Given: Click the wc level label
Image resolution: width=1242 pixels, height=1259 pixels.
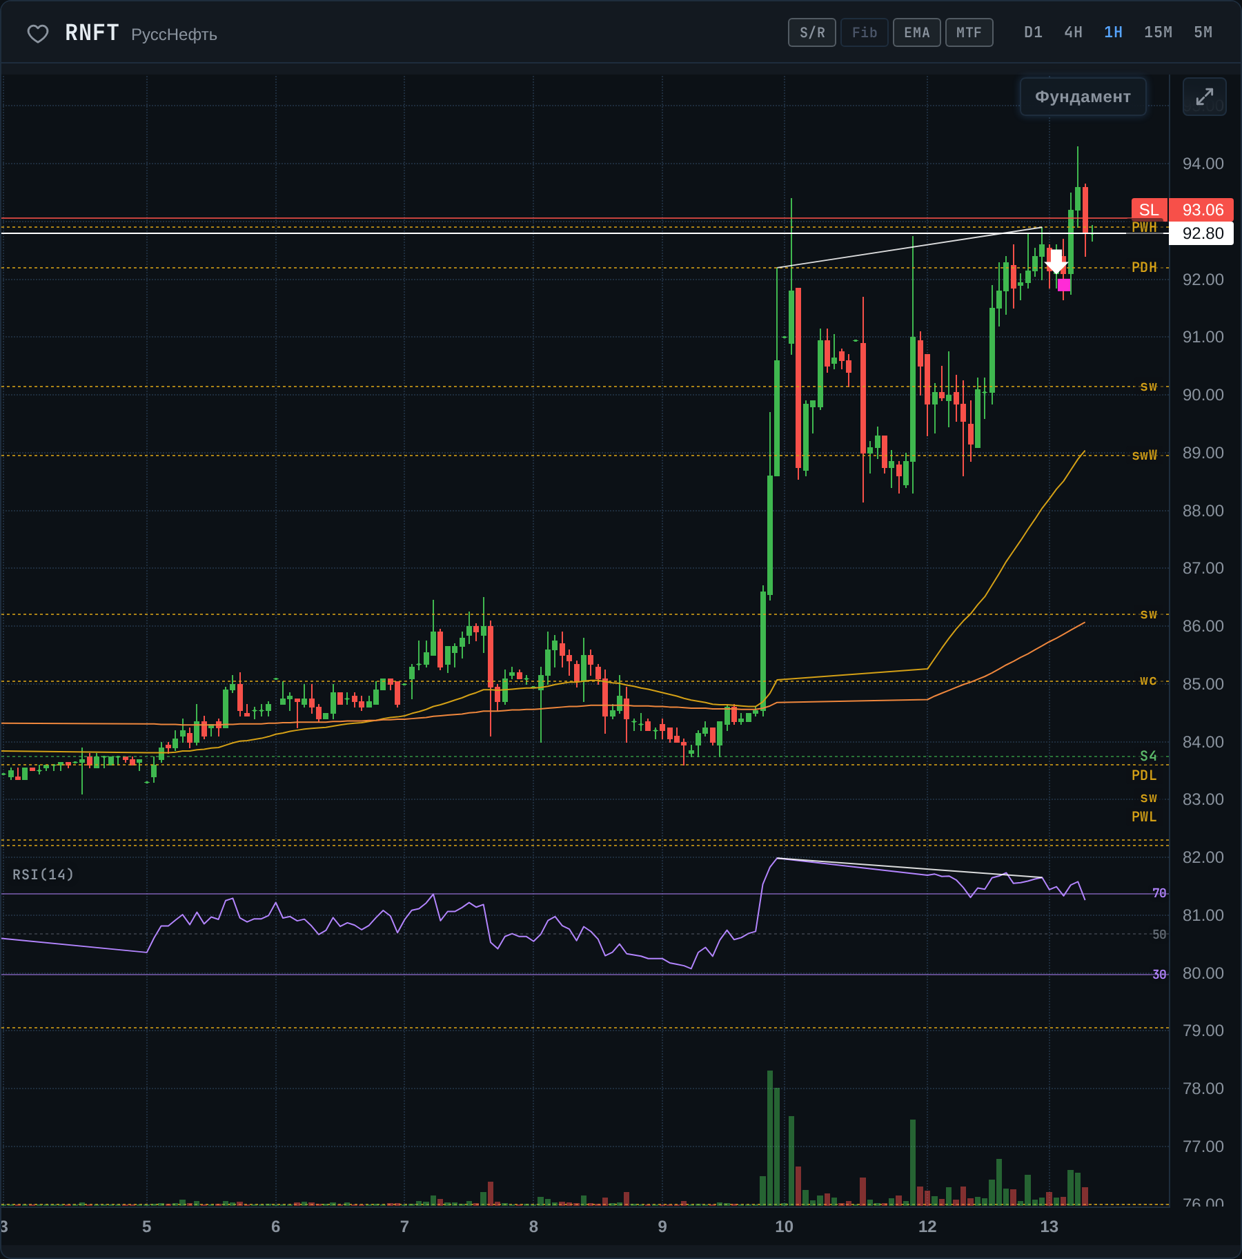Looking at the screenshot, I should pos(1148,681).
